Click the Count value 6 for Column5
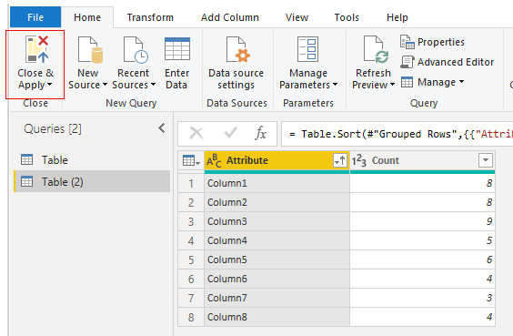The width and height of the screenshot is (513, 336). (422, 260)
